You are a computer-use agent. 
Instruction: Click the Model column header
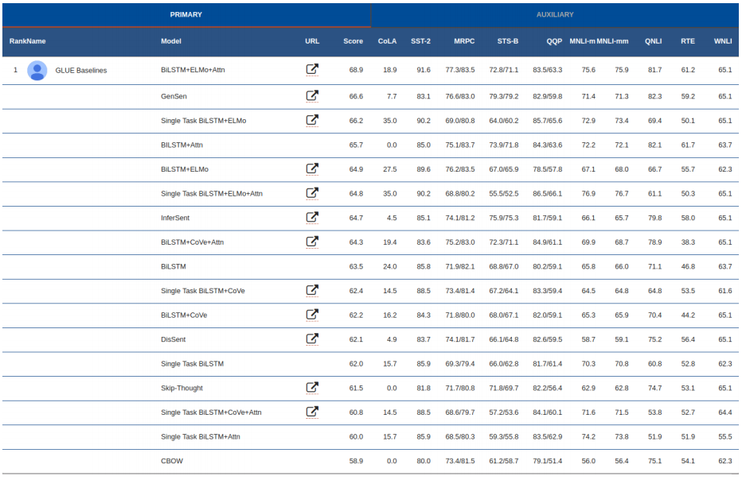pos(170,41)
